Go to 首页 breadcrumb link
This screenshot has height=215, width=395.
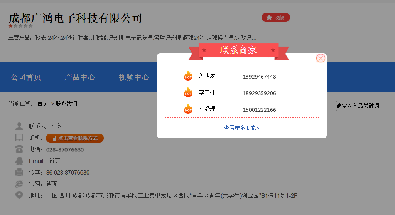point(42,104)
